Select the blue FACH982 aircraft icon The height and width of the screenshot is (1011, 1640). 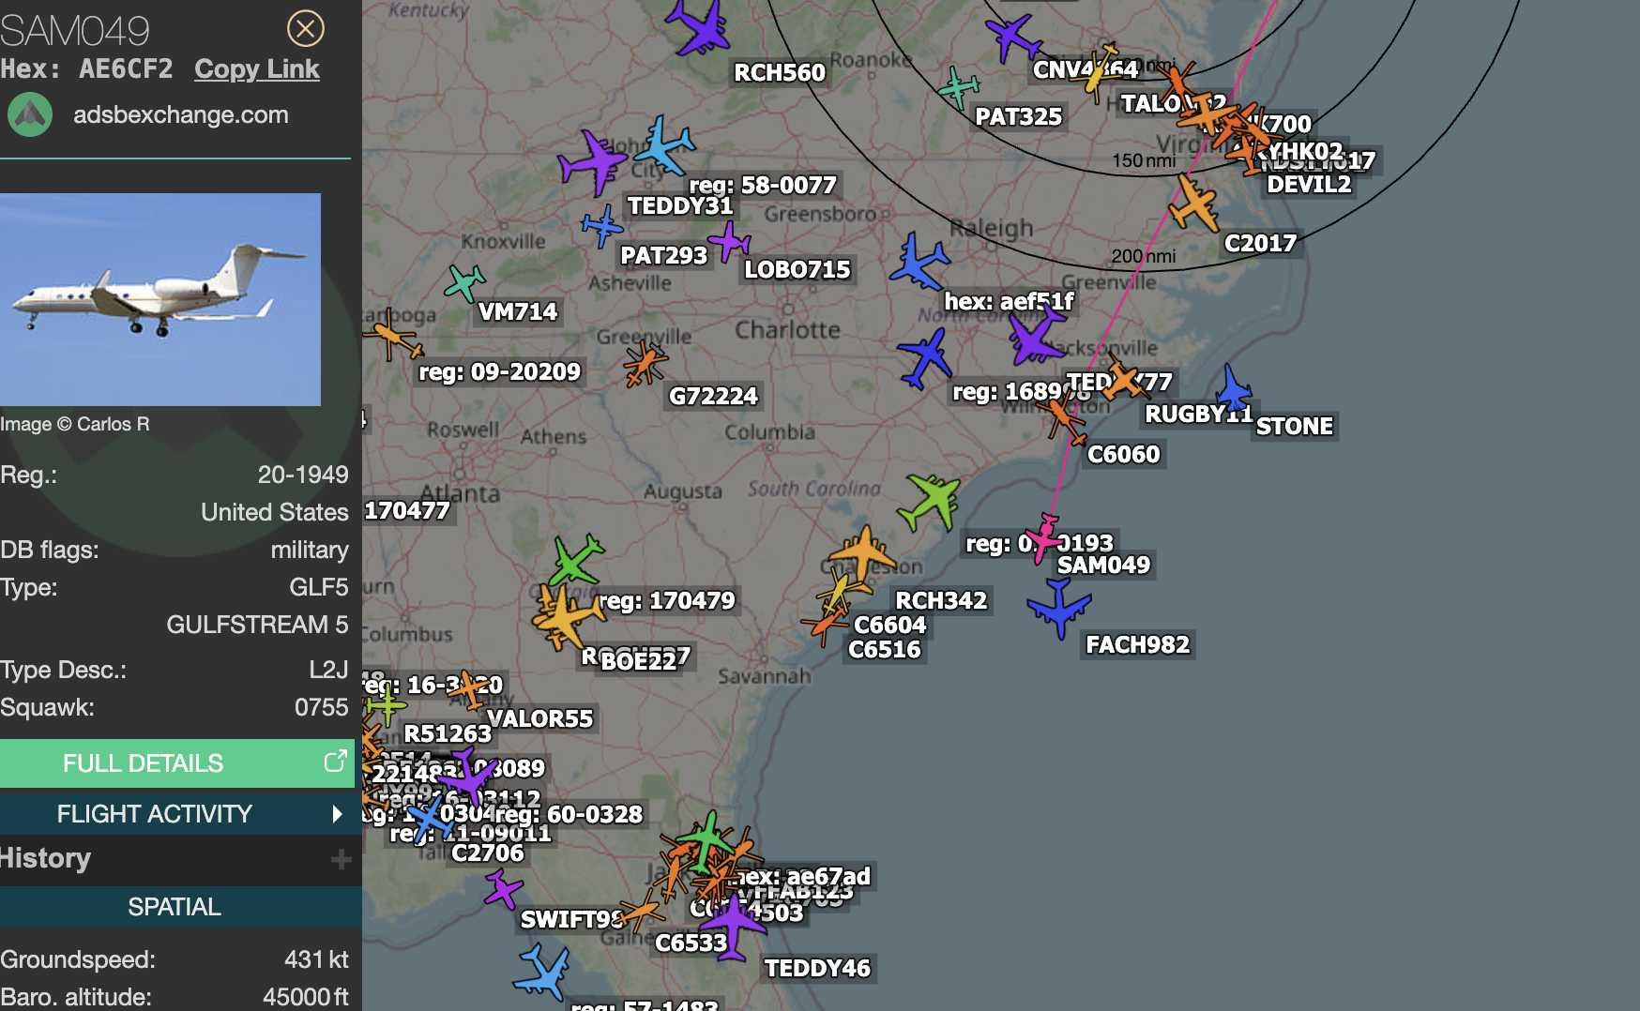(1059, 607)
